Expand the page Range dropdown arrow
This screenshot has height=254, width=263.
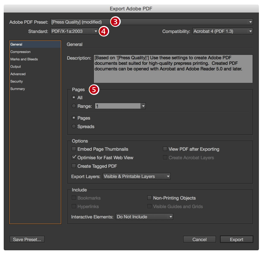[x=143, y=106]
